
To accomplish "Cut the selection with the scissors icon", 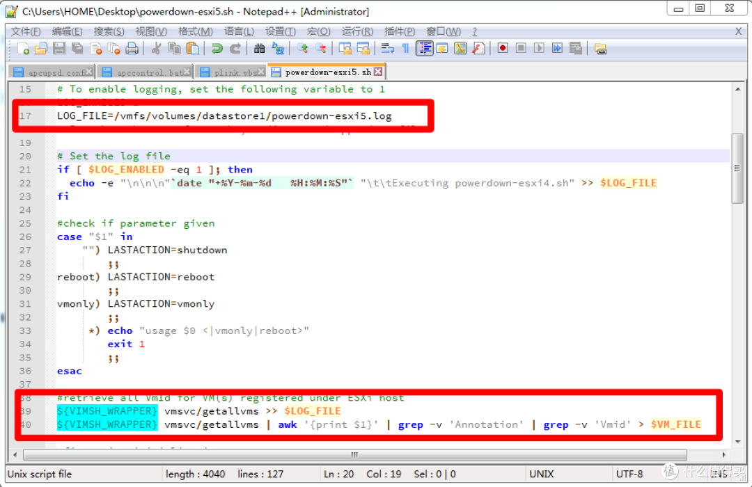I will pyautogui.click(x=156, y=48).
